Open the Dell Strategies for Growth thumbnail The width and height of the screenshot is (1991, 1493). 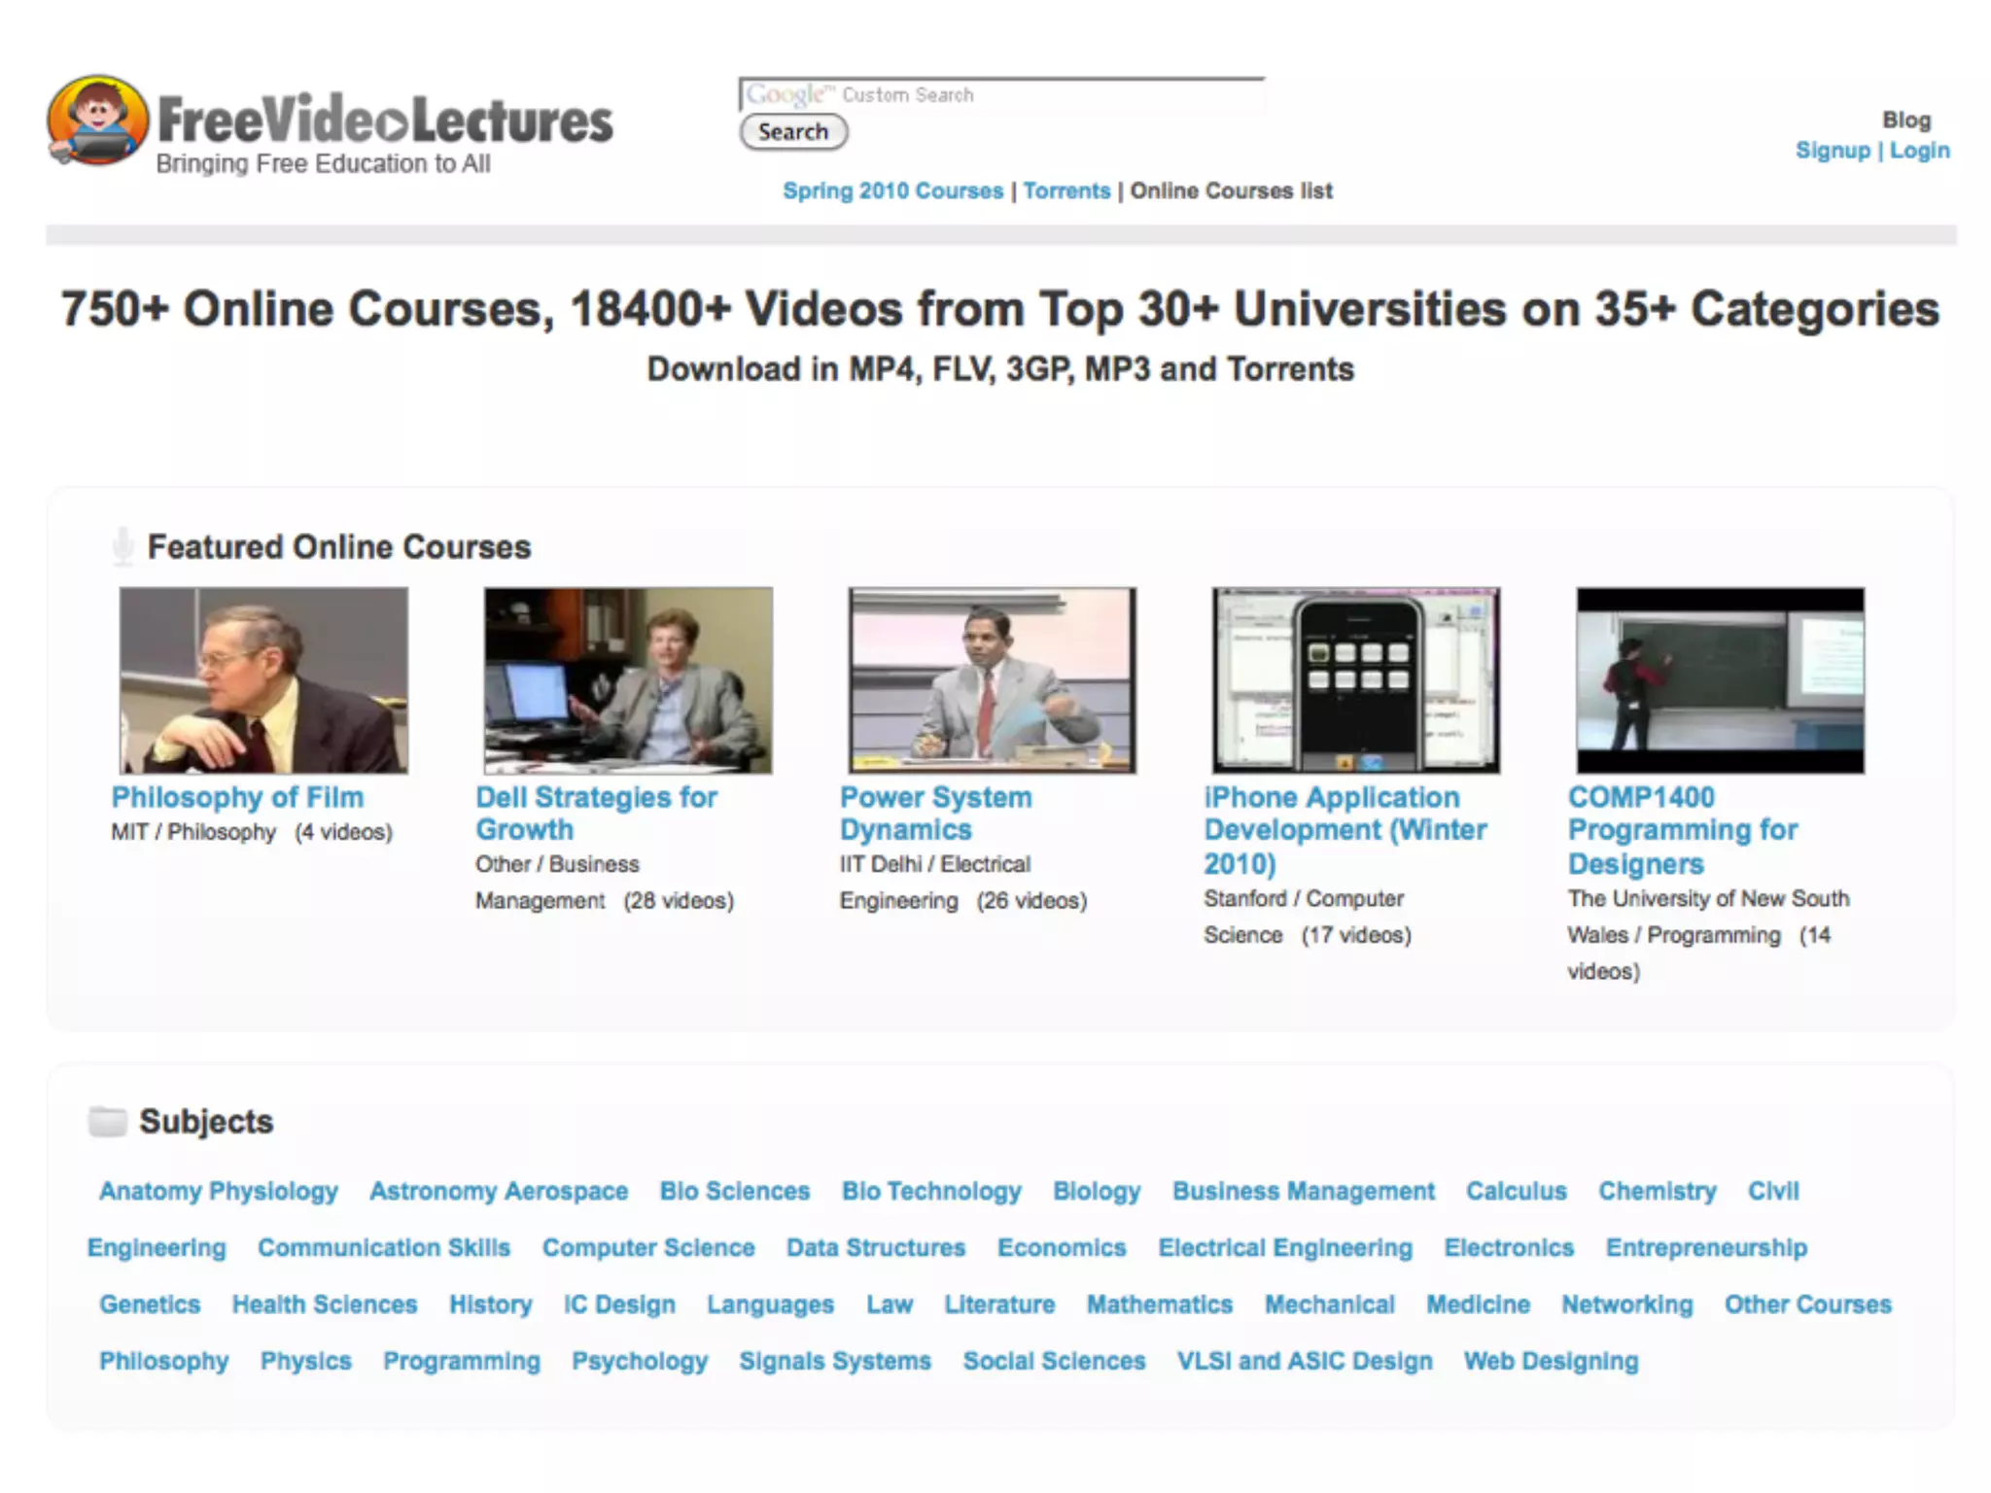point(628,680)
